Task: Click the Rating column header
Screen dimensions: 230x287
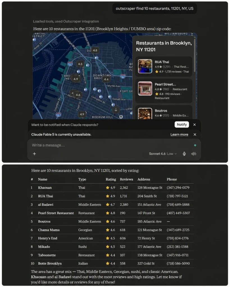Action: pyautogui.click(x=111, y=179)
